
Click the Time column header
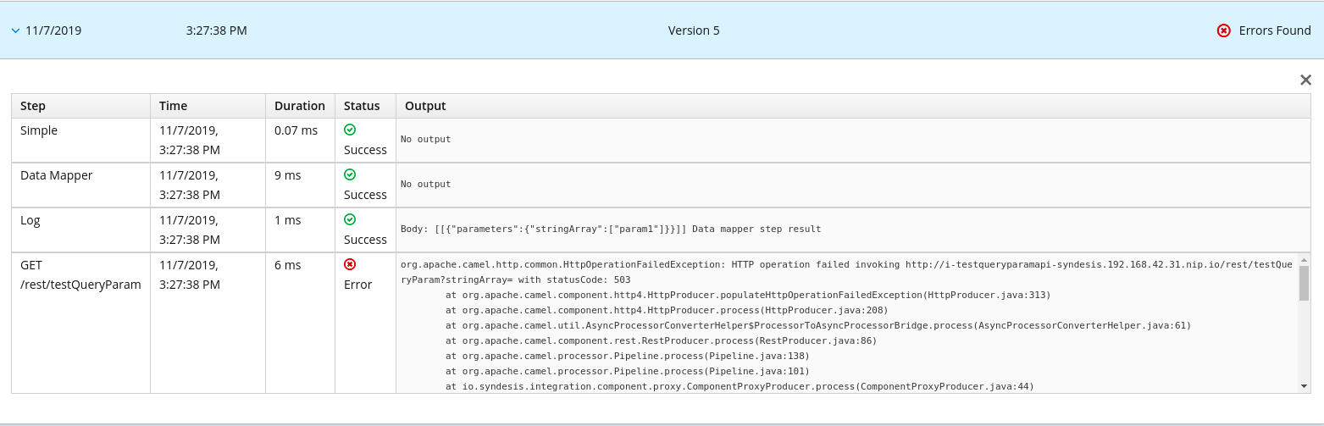pyautogui.click(x=173, y=106)
